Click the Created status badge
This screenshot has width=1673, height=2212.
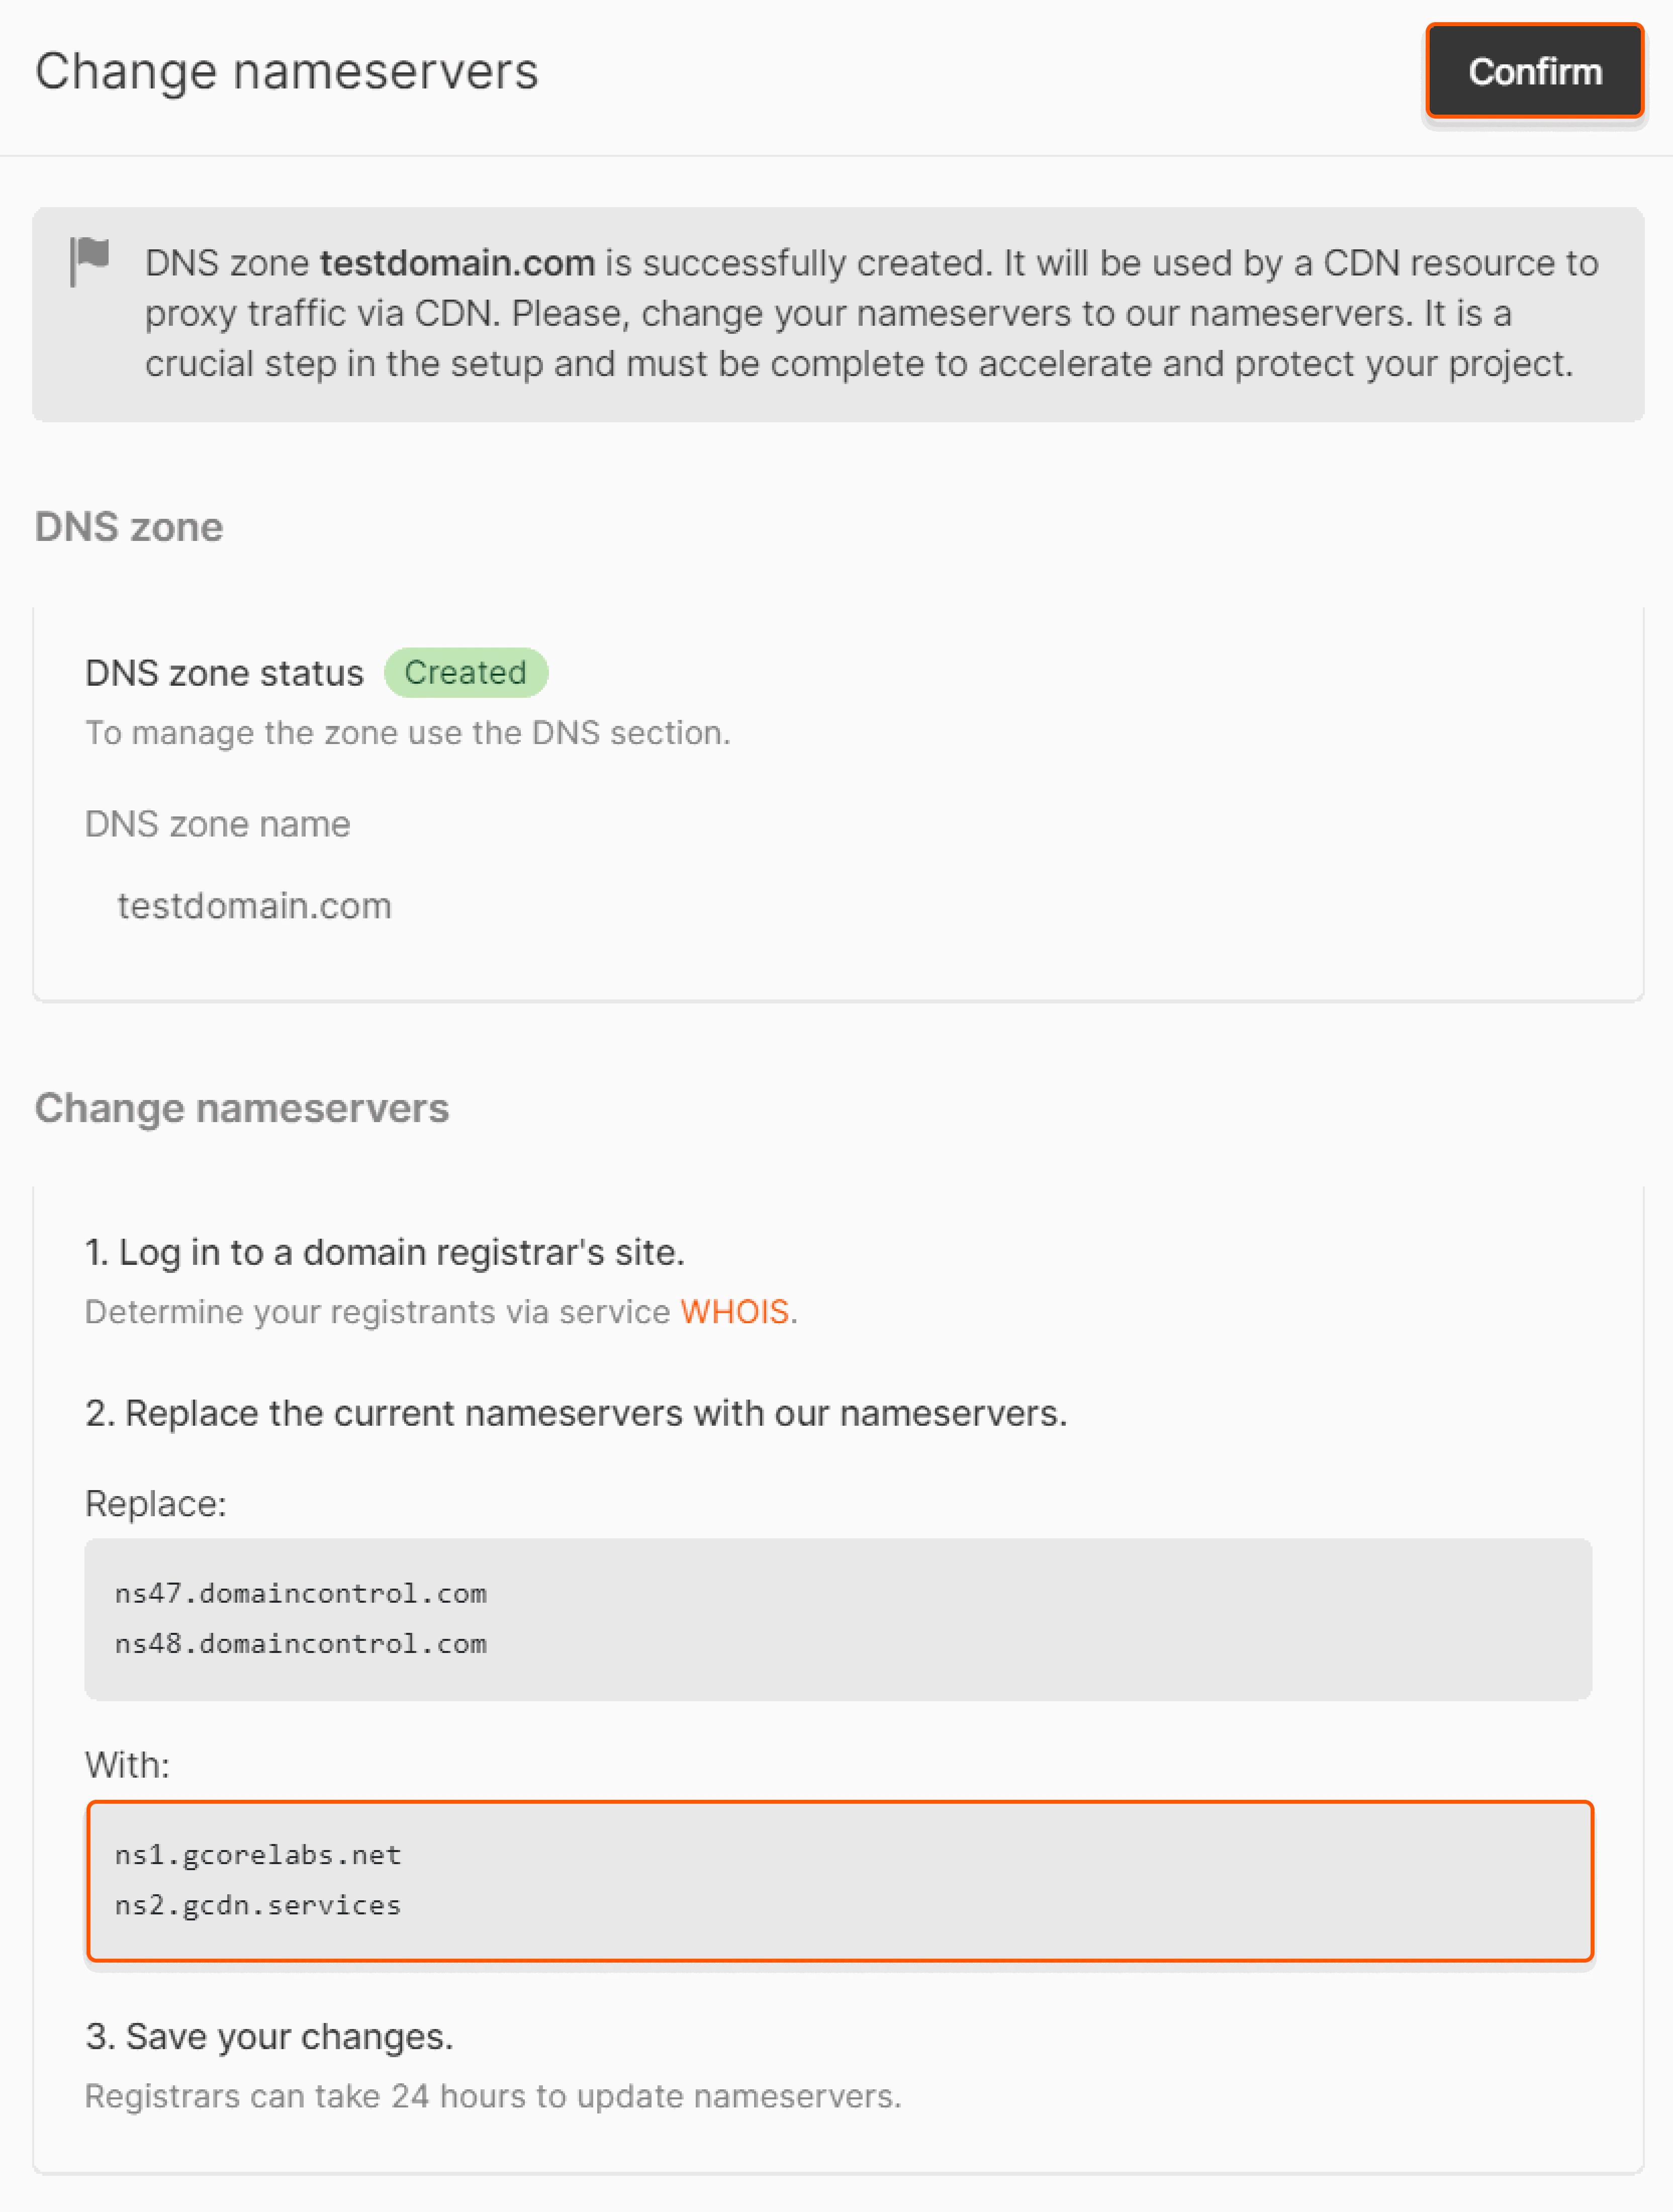click(465, 672)
